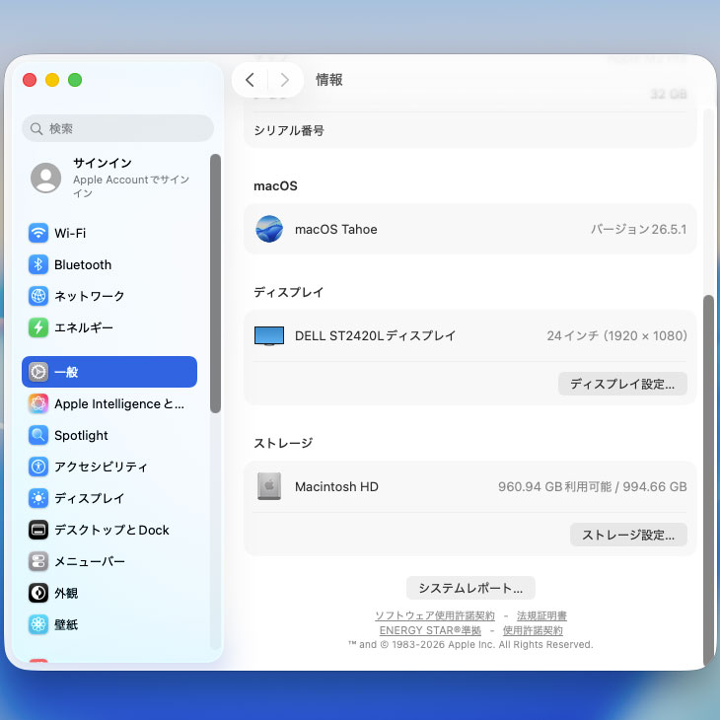Click the 壁紙 wallpaper icon

(x=38, y=624)
